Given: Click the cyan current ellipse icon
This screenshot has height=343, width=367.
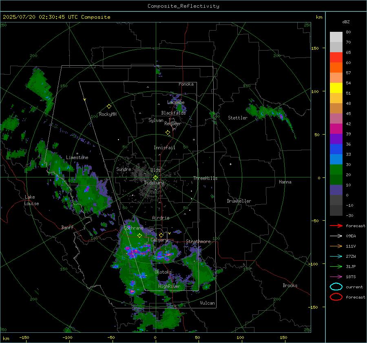Looking at the screenshot, I should 336,287.
